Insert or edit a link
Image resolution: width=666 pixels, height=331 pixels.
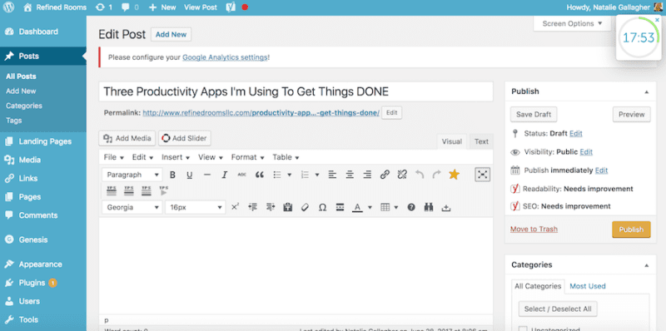coord(385,175)
